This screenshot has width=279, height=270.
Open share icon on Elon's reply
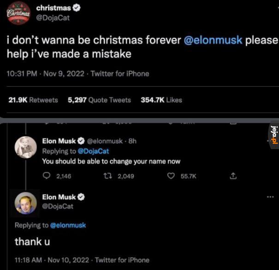[x=233, y=176]
